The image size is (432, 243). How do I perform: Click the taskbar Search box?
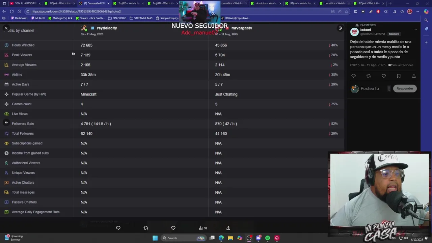tap(184, 238)
